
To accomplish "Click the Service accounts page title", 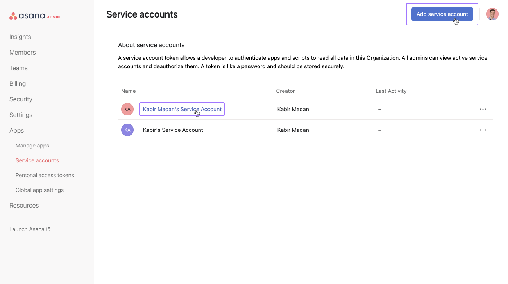I will click(x=142, y=14).
